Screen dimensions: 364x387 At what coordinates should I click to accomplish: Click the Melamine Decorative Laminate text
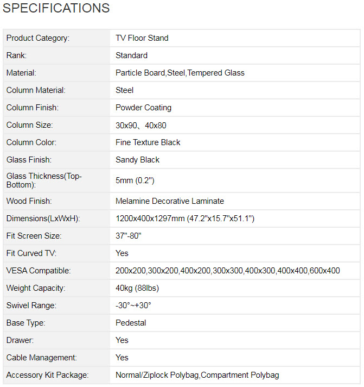pos(170,201)
